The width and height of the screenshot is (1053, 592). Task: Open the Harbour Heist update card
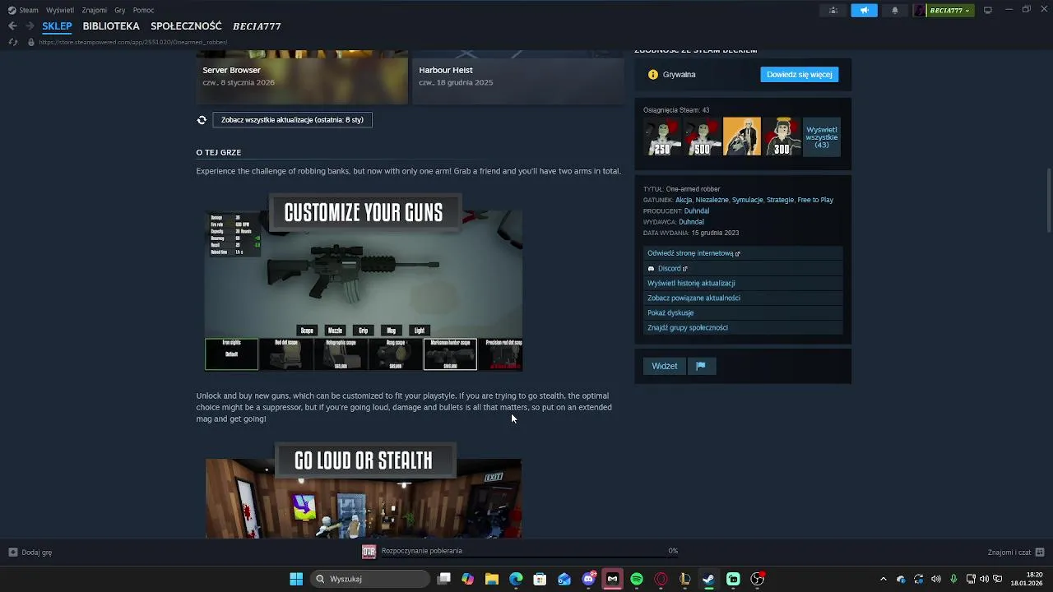pos(517,77)
